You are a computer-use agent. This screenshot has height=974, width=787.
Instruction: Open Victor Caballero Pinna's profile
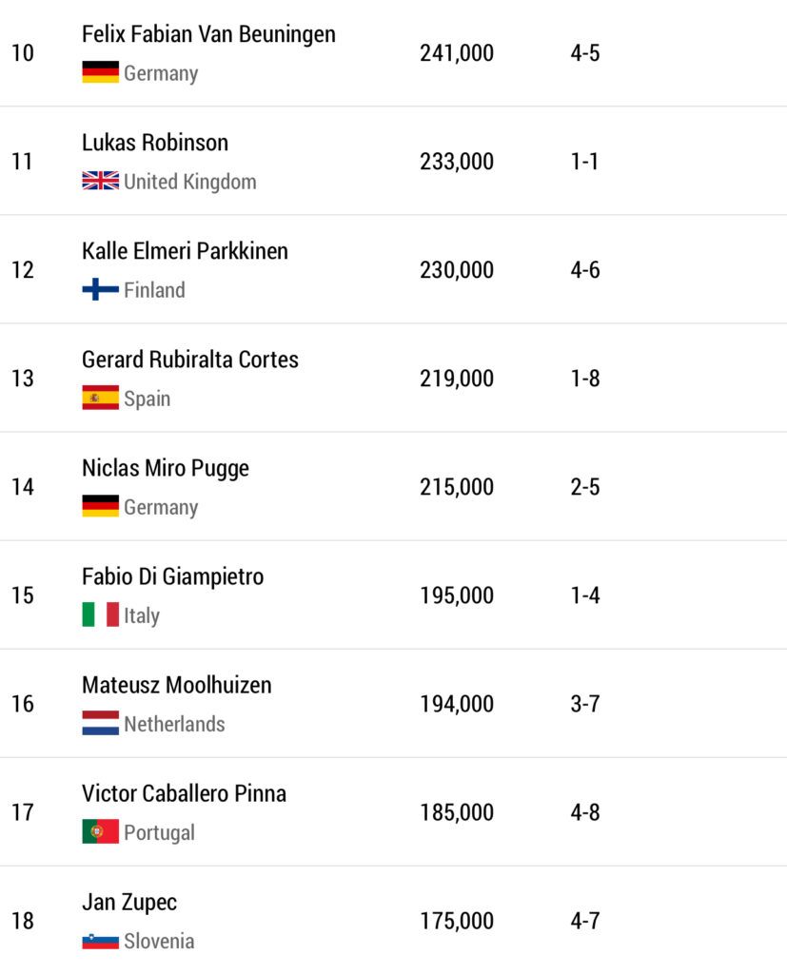pos(184,793)
